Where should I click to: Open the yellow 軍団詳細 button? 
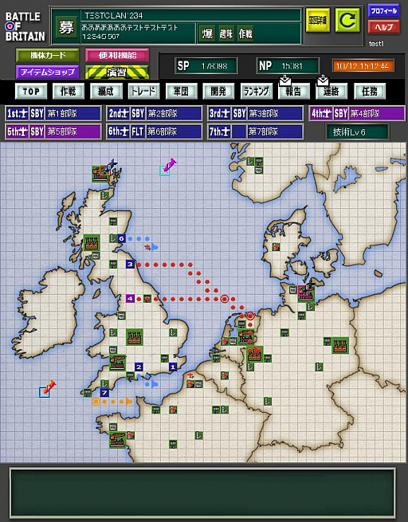(317, 21)
